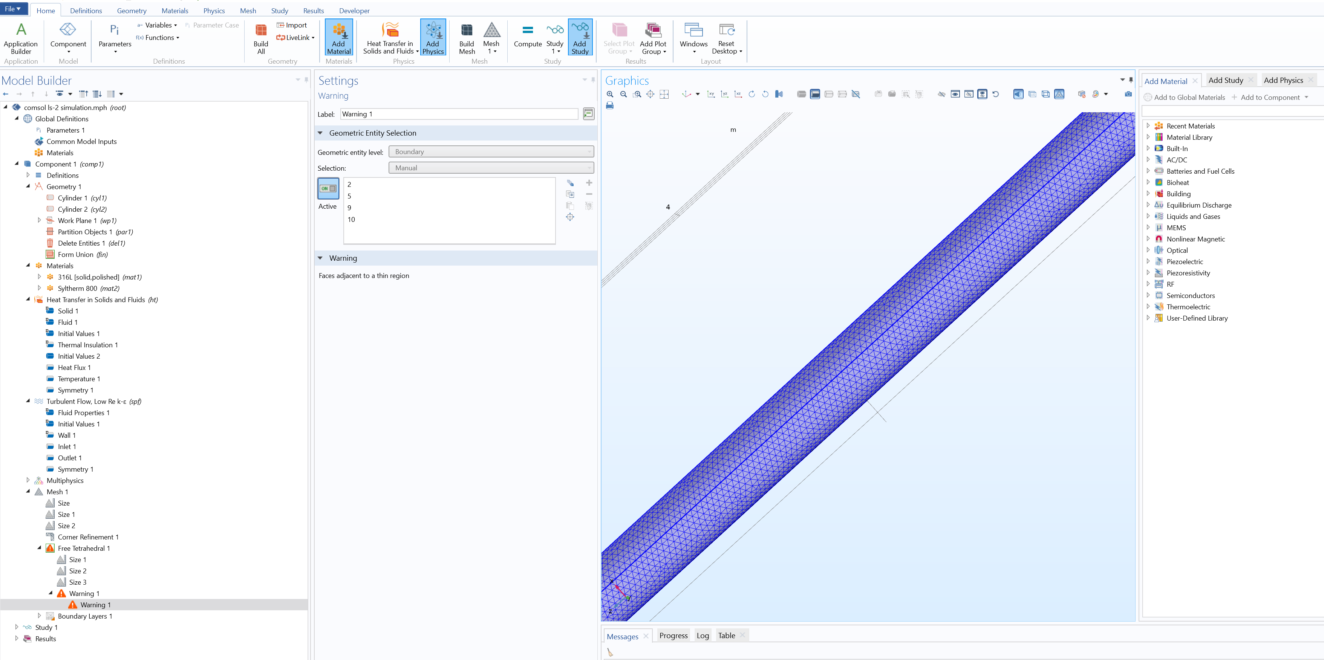Open the File menu button

13,9
